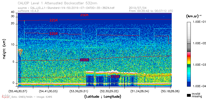Click 'Data: CNES/NASA - Image: ICARE' credit
Image resolution: width=206 pixels, height=99 pixels.
(x=32, y=97)
